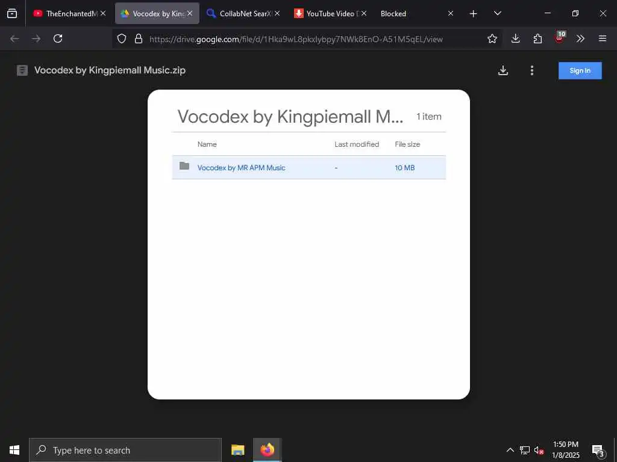
Task: Show hidden system tray icons
Action: coord(510,450)
